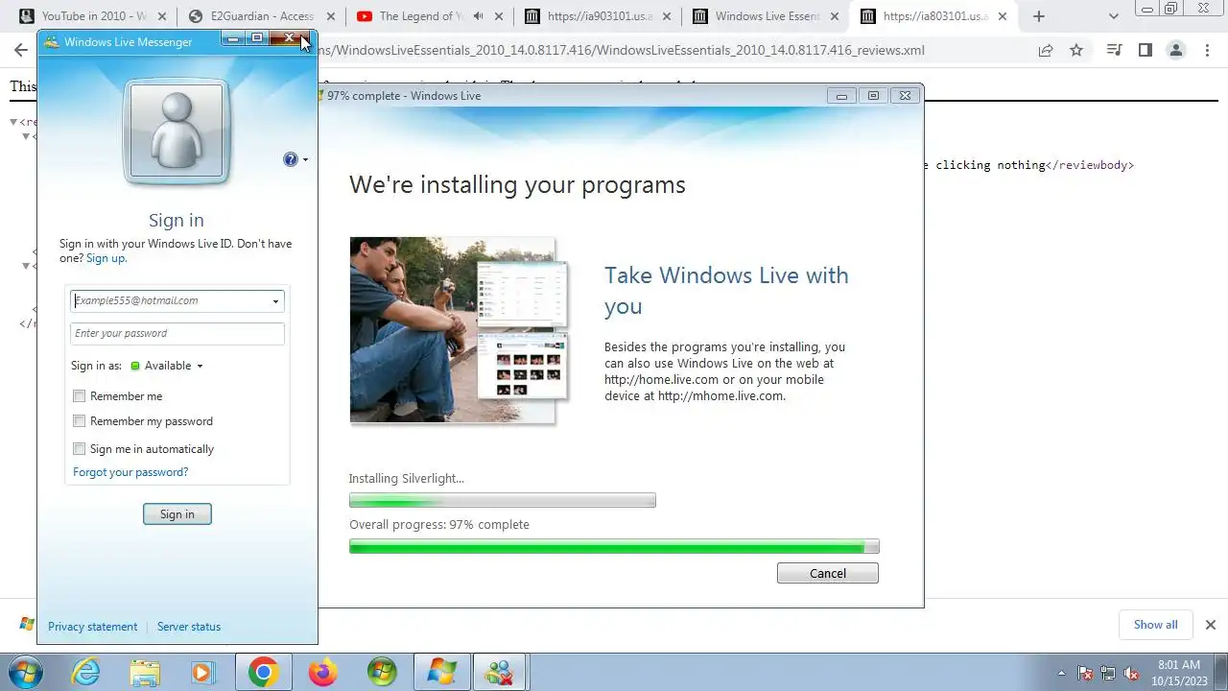Toggle Chrome side panel icon

click(1145, 50)
